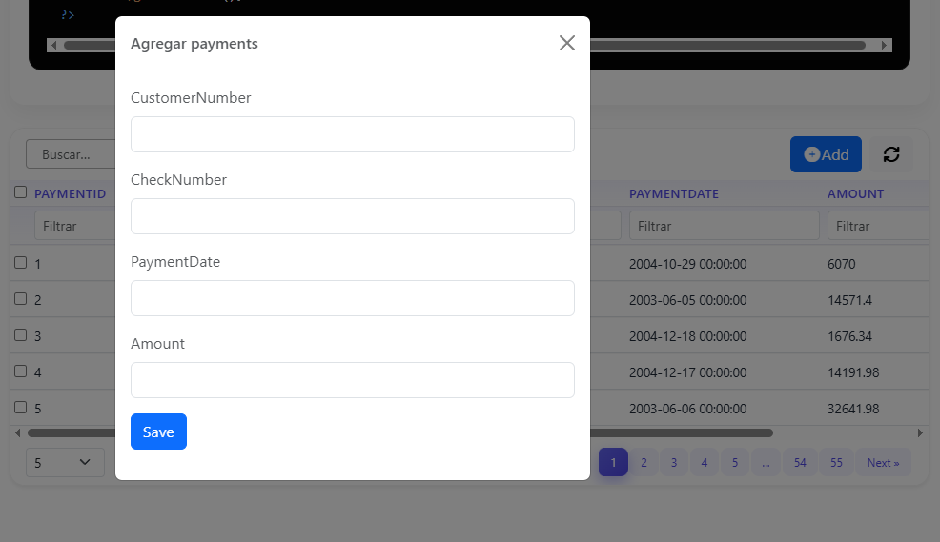Sort by the PAYMENTDATE column header
Image resolution: width=940 pixels, height=542 pixels.
click(x=674, y=193)
